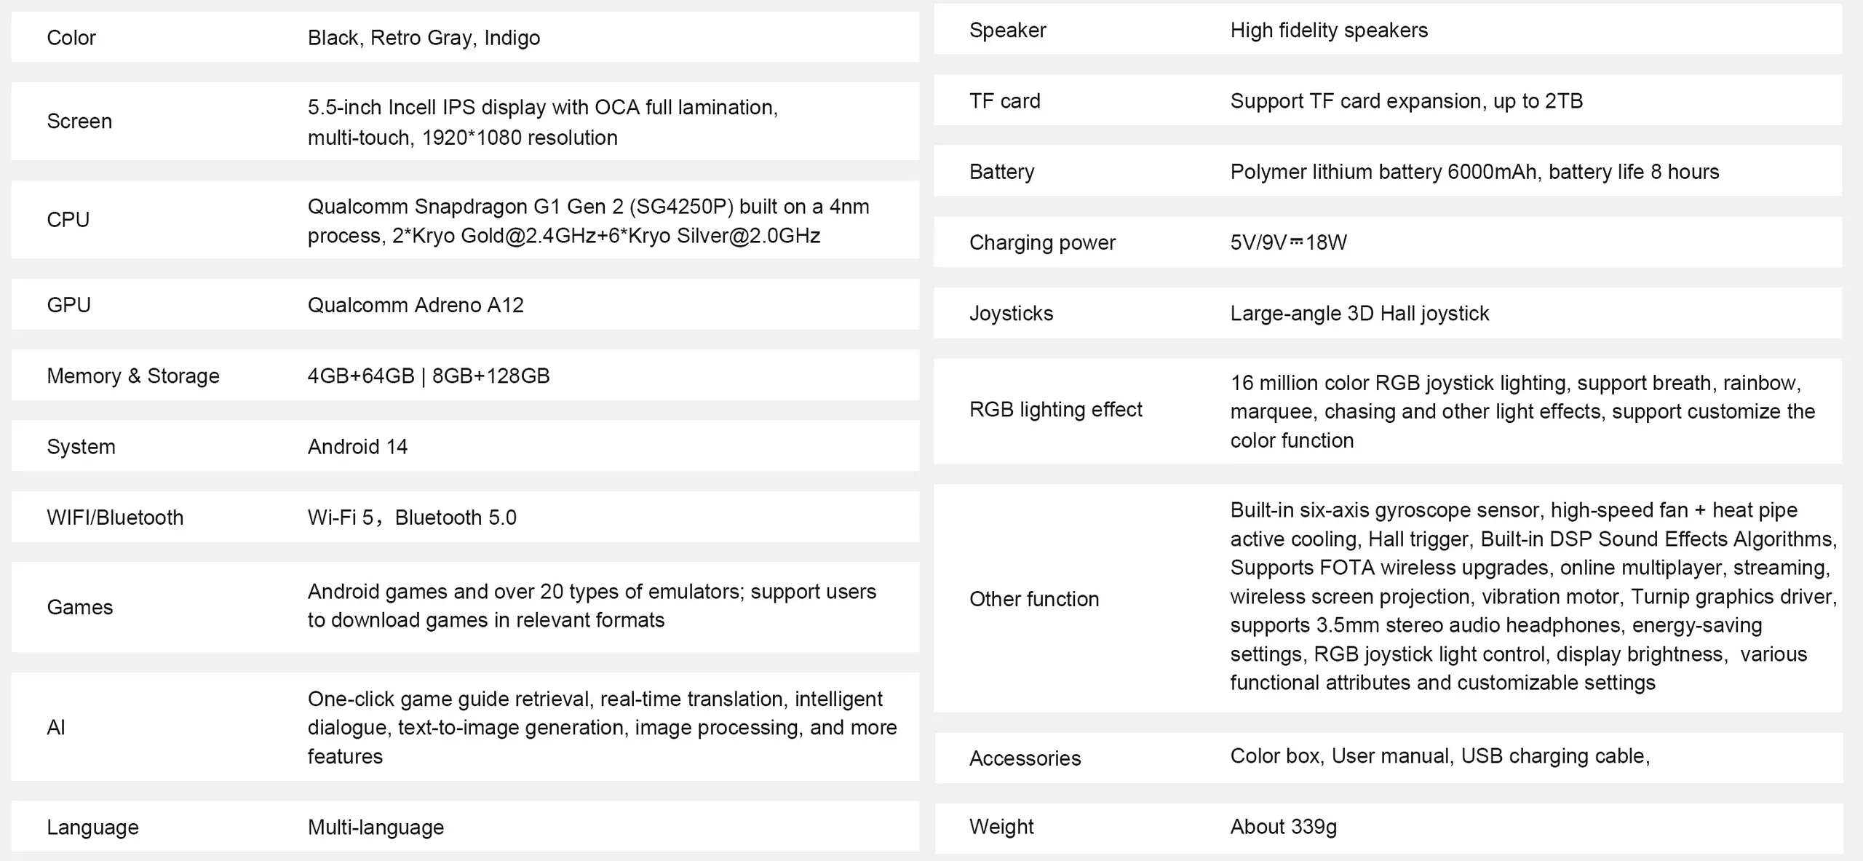The width and height of the screenshot is (1863, 861).
Task: Select the Black, Retro Gray, Indigo text
Action: tap(424, 38)
